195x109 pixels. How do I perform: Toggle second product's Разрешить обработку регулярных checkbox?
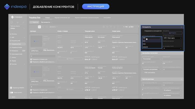click(31, 92)
